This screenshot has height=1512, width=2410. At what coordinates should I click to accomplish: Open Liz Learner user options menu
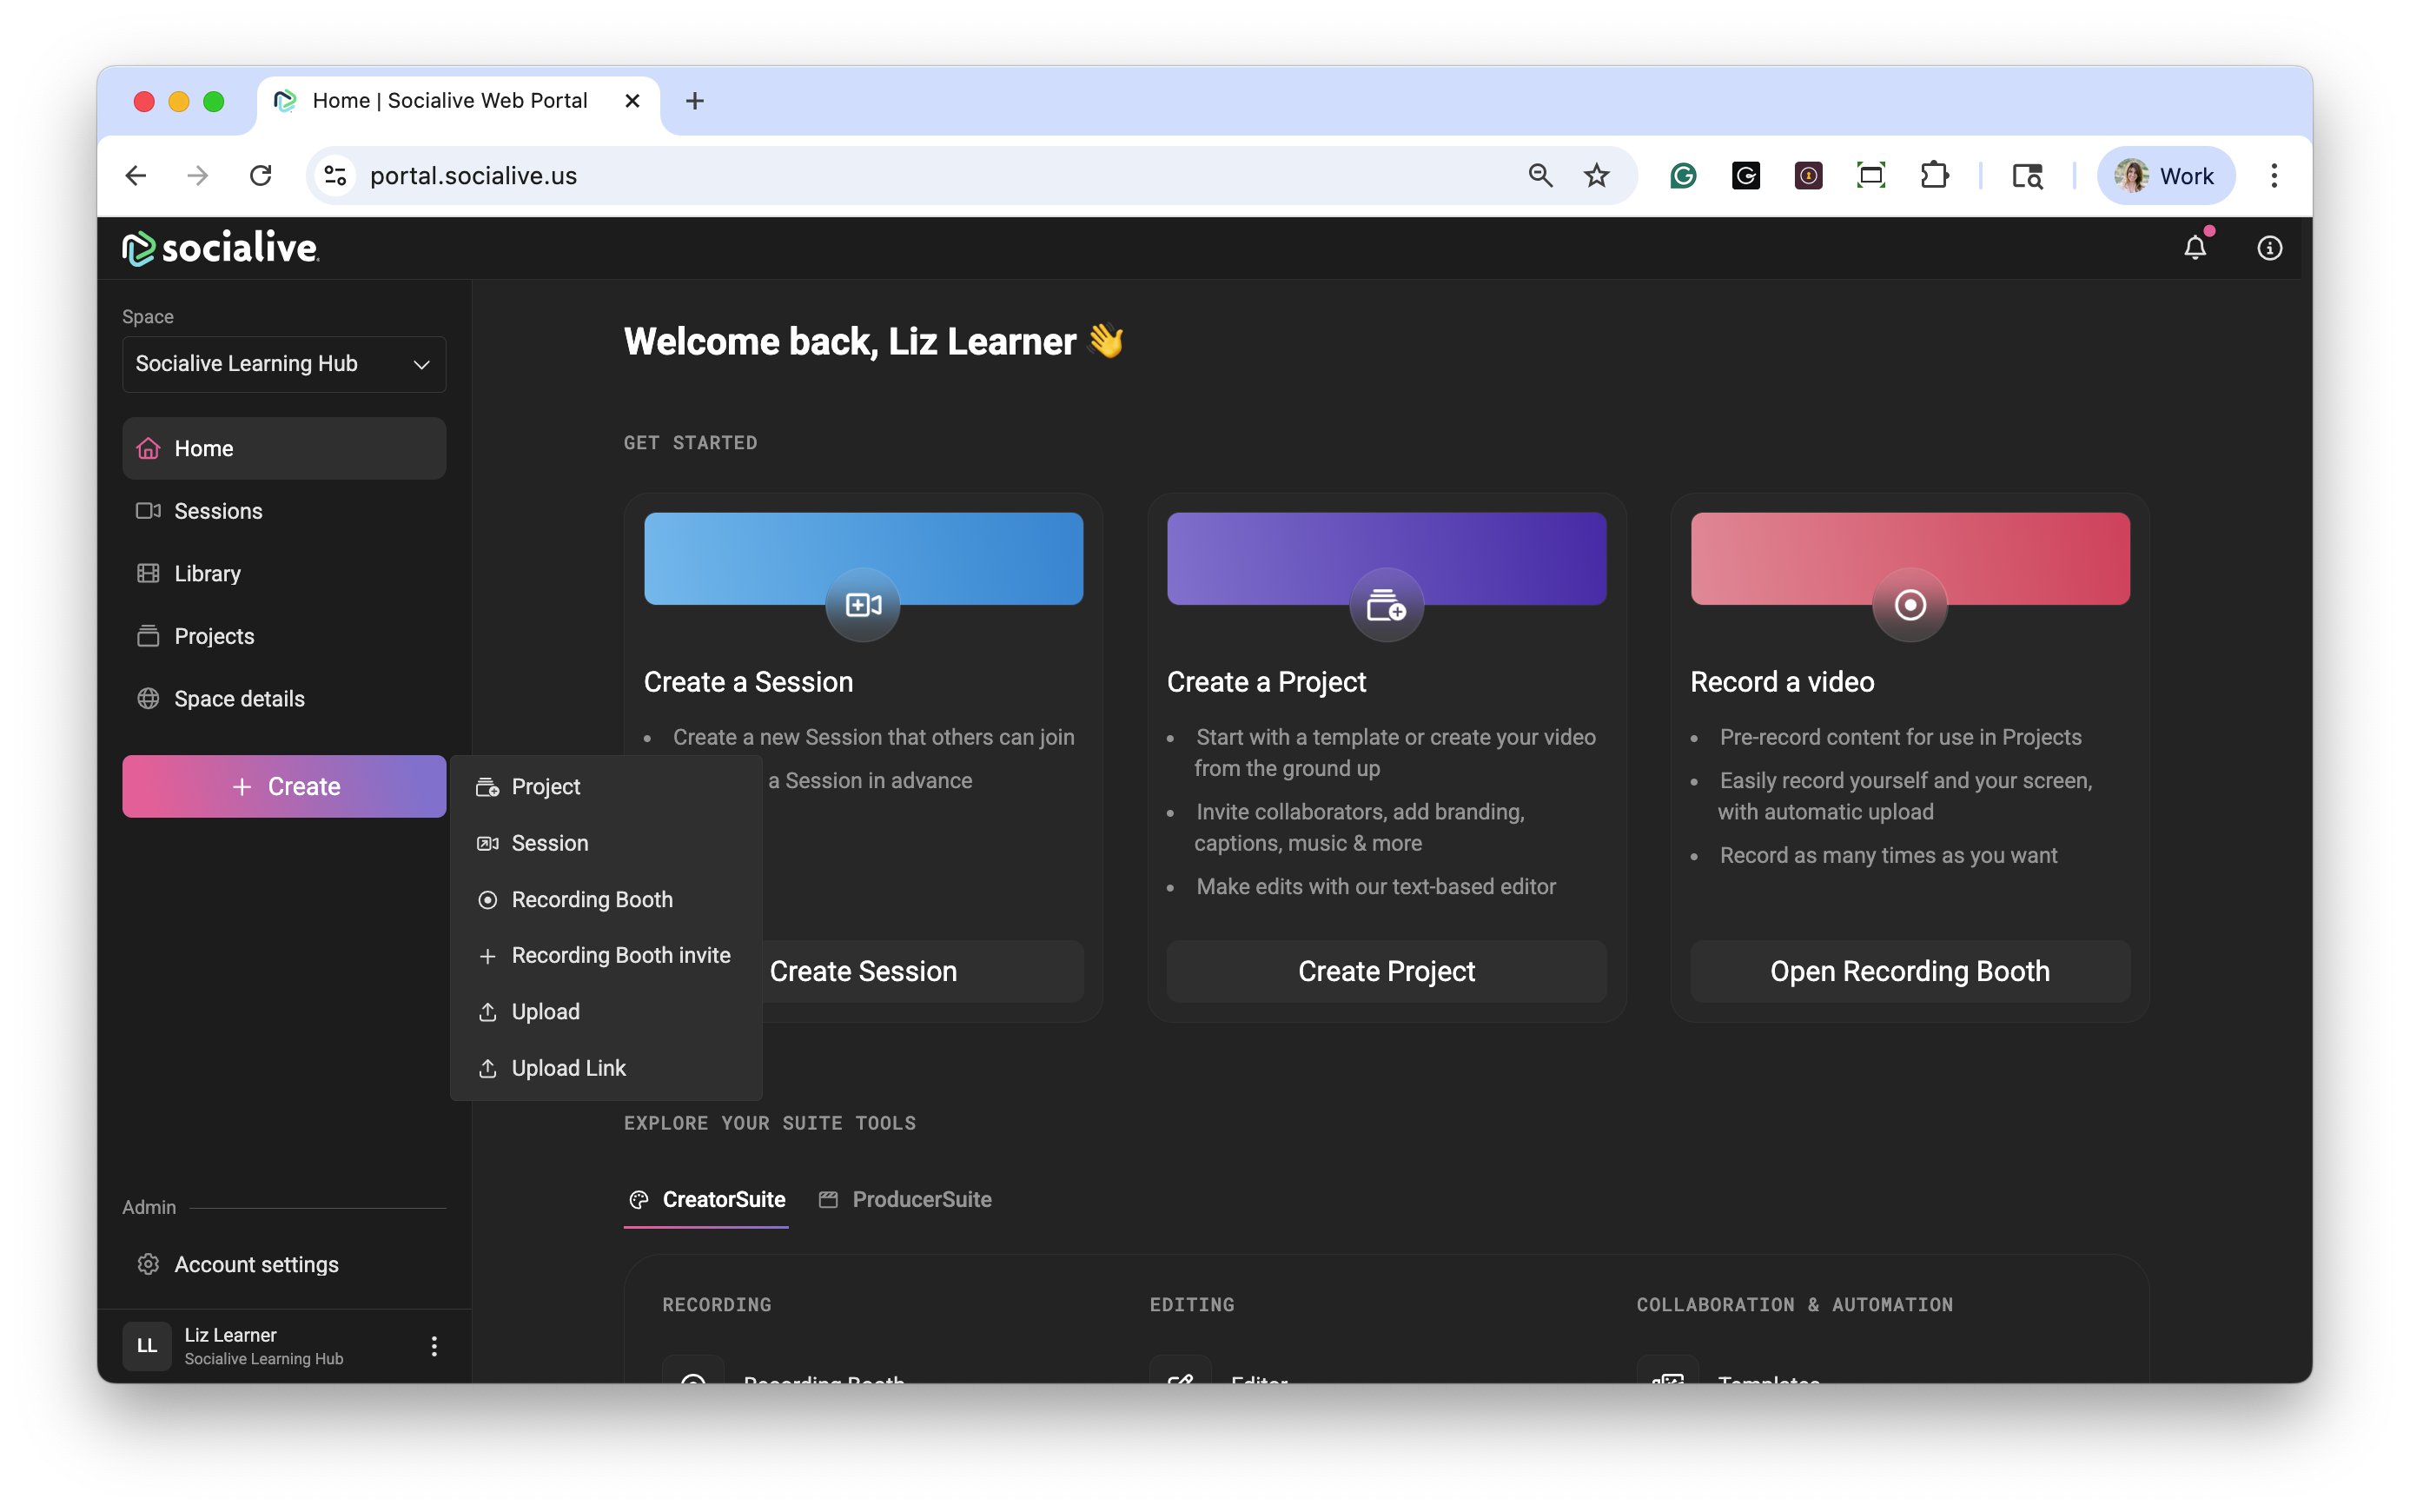434,1346
